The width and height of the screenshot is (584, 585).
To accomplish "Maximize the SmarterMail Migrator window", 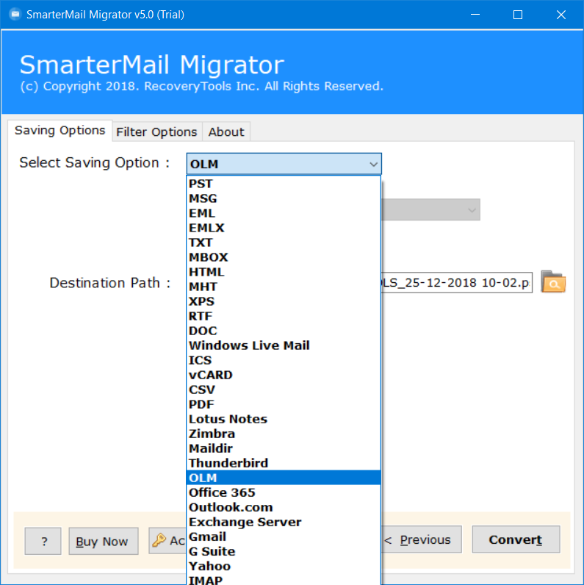I will tap(518, 15).
